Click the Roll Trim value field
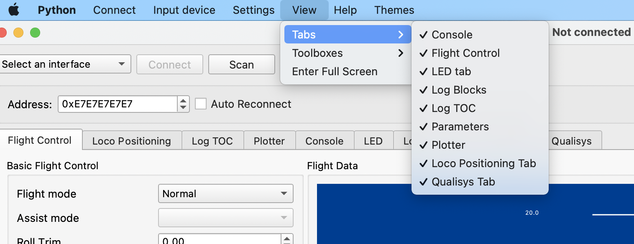The height and width of the screenshot is (244, 634). 220,240
